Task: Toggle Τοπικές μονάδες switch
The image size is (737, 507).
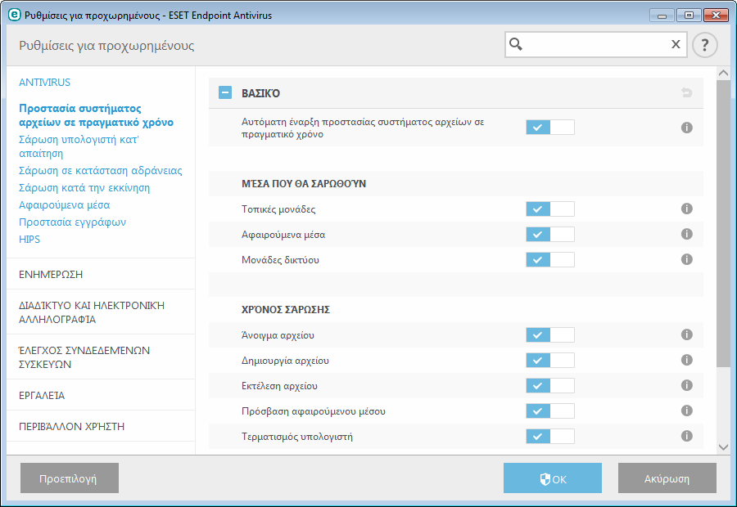Action: tap(550, 209)
